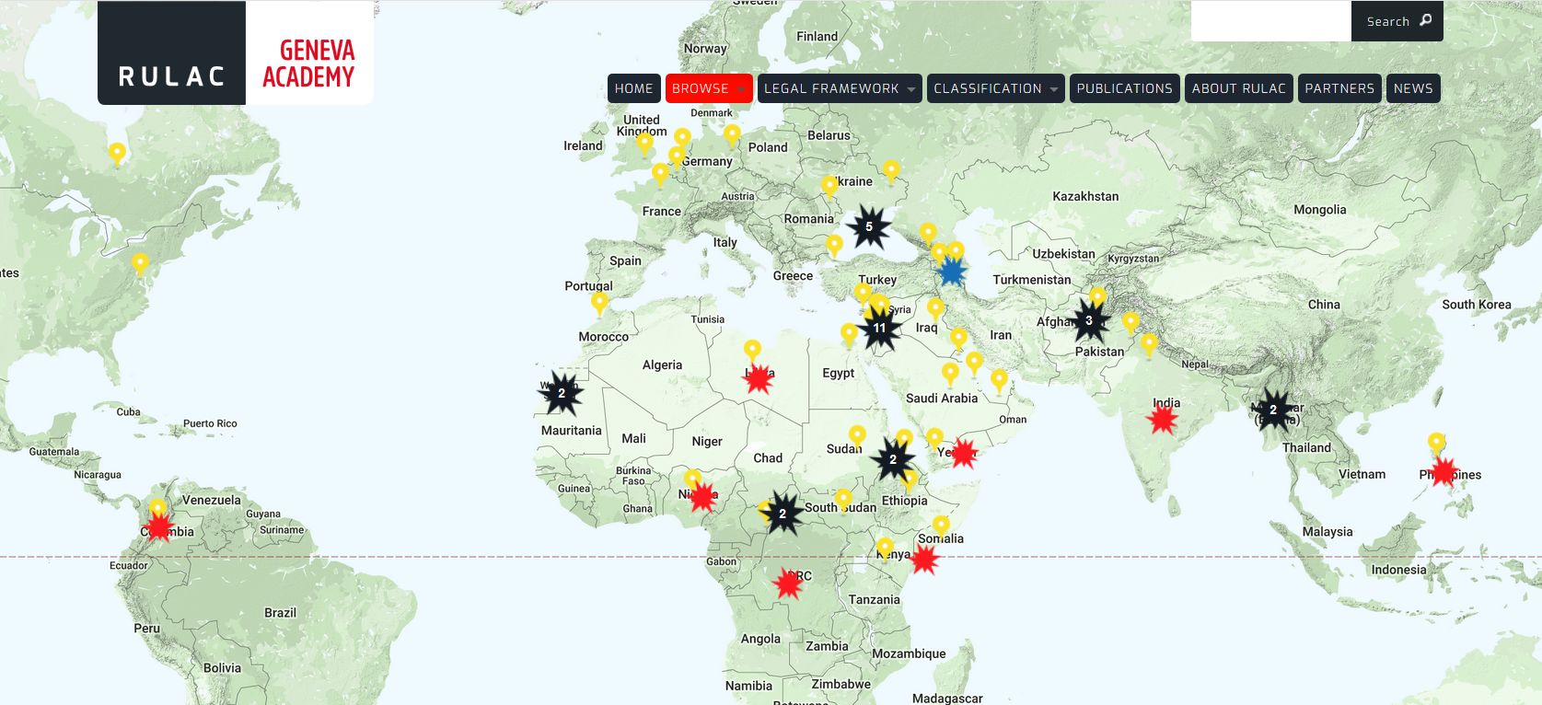Viewport: 1542px width, 705px height.
Task: Go to the Home menu item
Action: pos(633,88)
